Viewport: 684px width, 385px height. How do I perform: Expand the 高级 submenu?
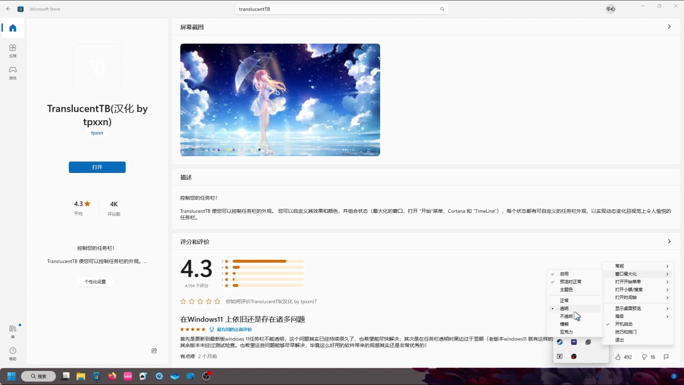(619, 316)
